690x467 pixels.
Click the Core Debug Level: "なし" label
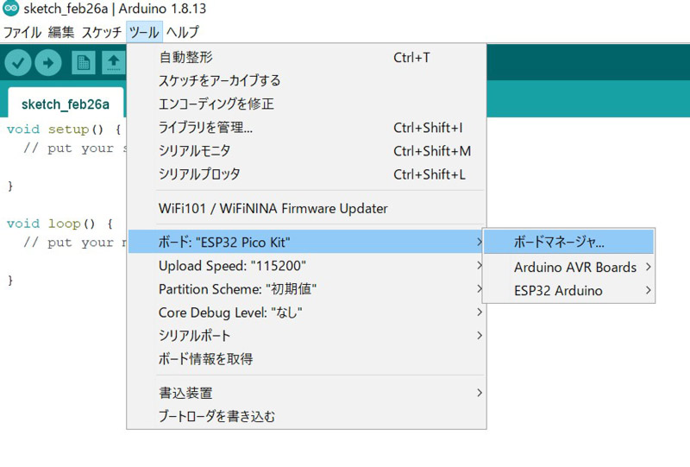[230, 312]
